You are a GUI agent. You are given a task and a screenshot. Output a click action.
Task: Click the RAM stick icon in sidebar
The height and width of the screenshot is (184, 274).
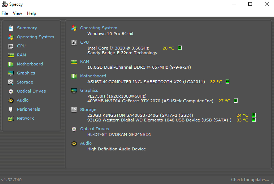click(x=11, y=55)
